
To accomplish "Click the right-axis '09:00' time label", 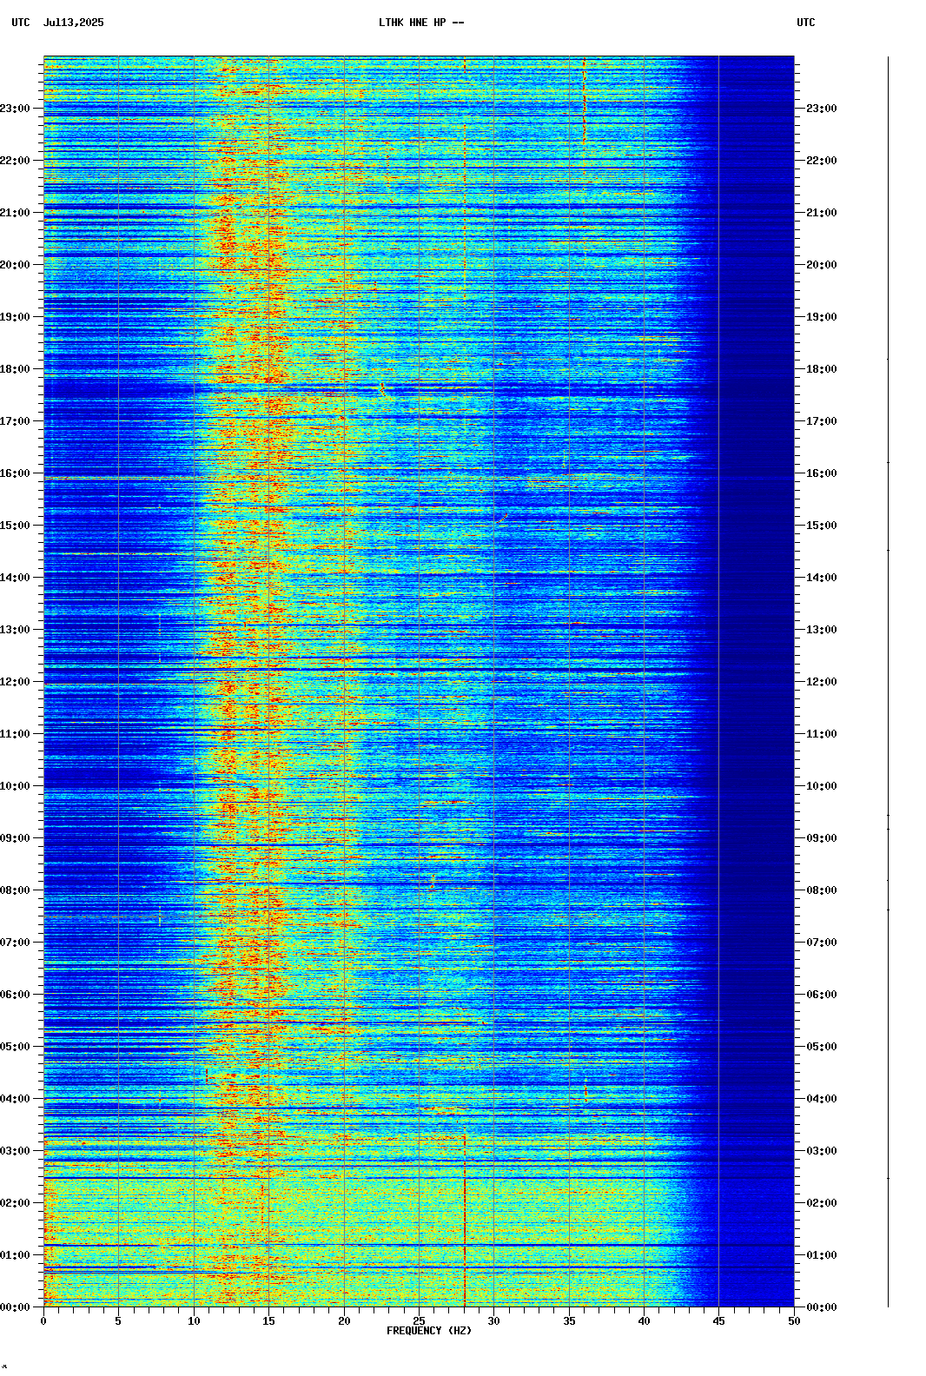I will (822, 838).
